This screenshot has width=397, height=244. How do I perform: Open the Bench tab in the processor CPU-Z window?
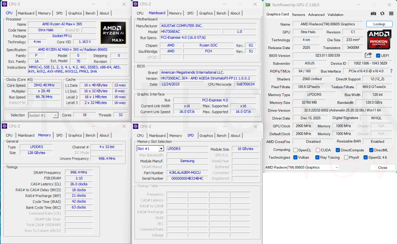coord(90,13)
